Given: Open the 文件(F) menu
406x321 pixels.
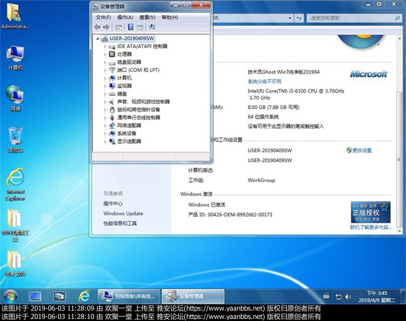Looking at the screenshot, I should [103, 17].
